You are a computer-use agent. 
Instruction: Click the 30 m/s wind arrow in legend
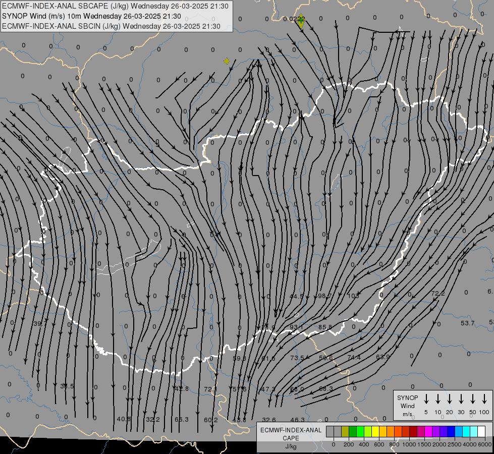click(461, 399)
